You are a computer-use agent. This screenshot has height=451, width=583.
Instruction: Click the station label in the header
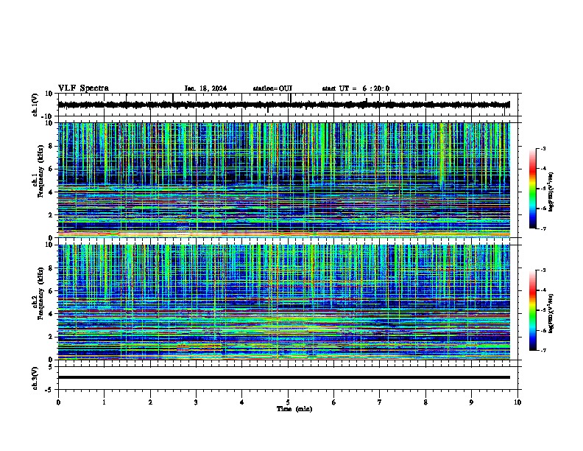click(272, 88)
